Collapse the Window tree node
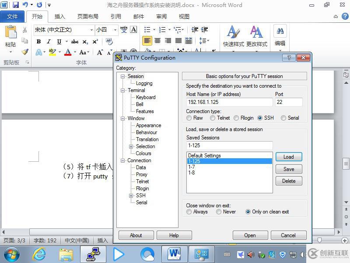This screenshot has height=263, width=350. point(122,118)
